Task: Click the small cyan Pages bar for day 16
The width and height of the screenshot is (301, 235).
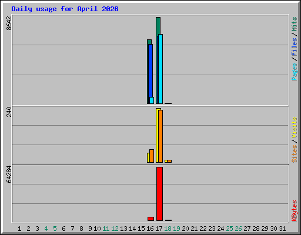Action: click(x=152, y=100)
